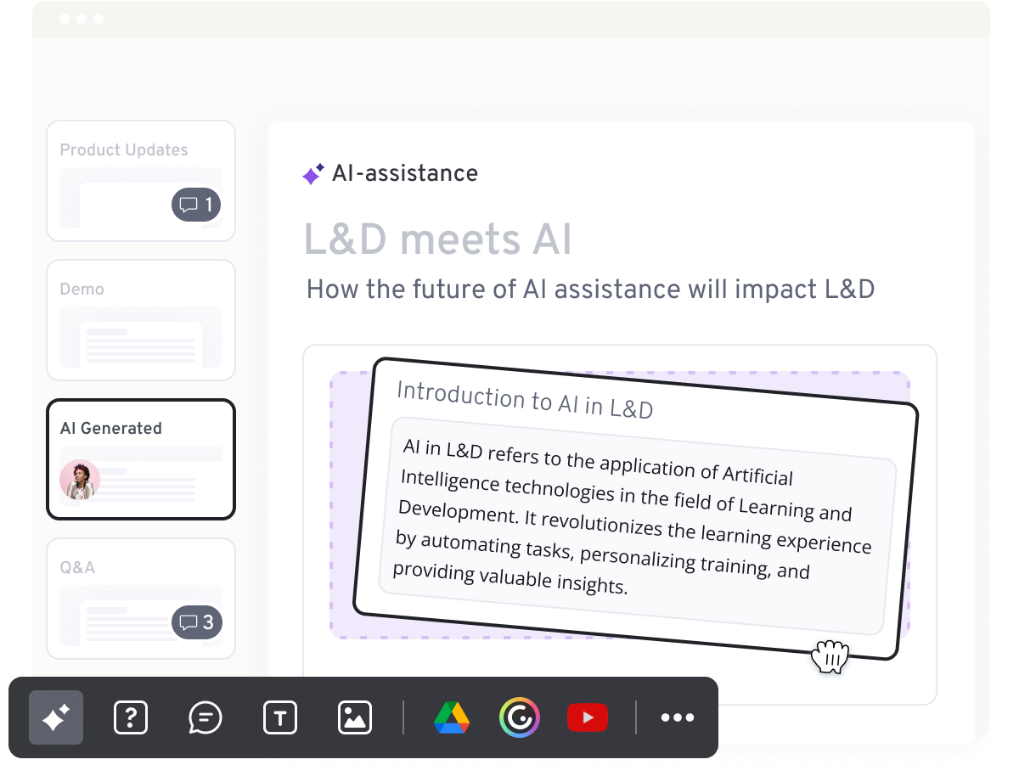Open the comment badge on Product Updates
Image resolution: width=1019 pixels, height=765 pixels.
pos(196,204)
